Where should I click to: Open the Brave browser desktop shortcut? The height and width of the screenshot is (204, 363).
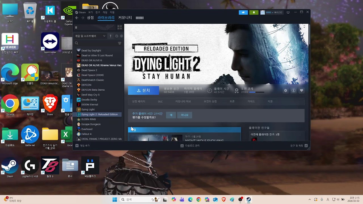click(50, 105)
